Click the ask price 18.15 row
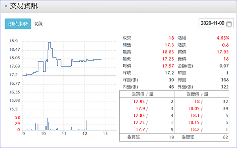This screenshot has height=148, width=237. (202, 123)
